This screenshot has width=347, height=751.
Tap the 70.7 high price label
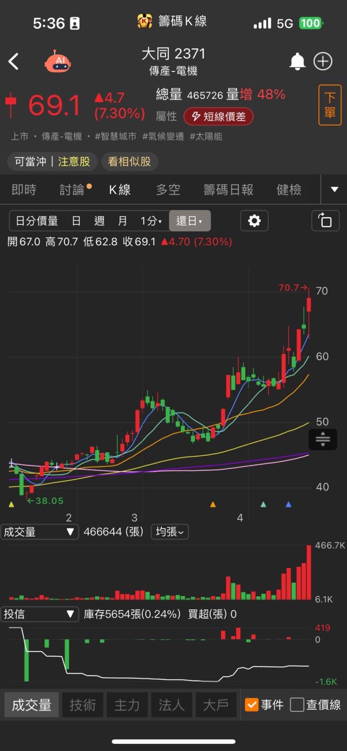click(293, 287)
